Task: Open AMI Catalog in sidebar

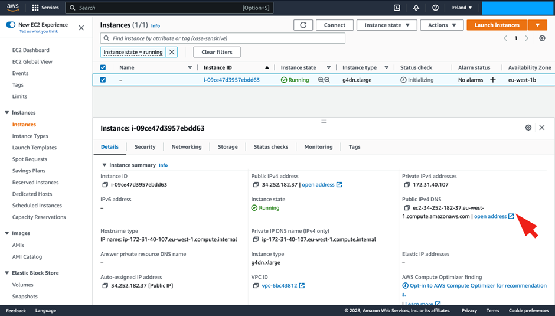Action: click(x=27, y=256)
